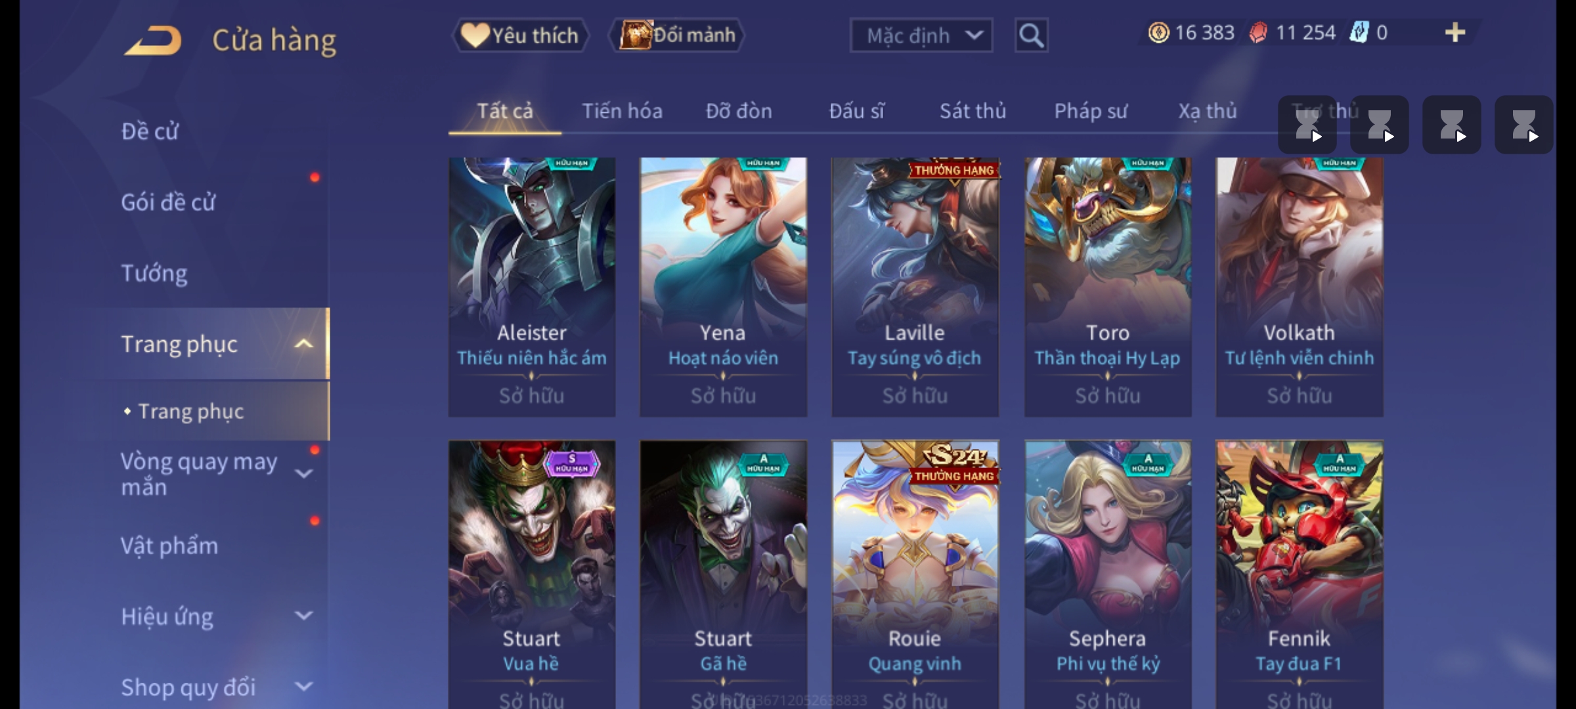This screenshot has height=709, width=1576.
Task: Open the Yêu thích heart favorites
Action: 520,35
